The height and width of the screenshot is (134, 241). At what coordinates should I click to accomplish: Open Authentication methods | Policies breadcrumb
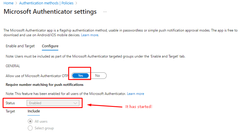(x=46, y=3)
